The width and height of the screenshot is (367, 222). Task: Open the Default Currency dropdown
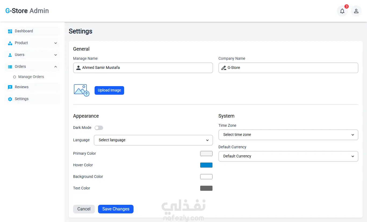[x=288, y=156]
